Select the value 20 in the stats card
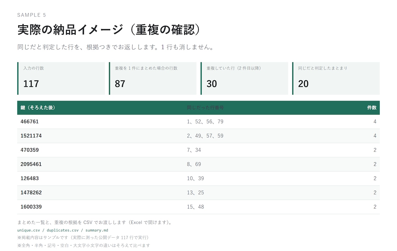This screenshot has width=397, height=251. pos(303,84)
